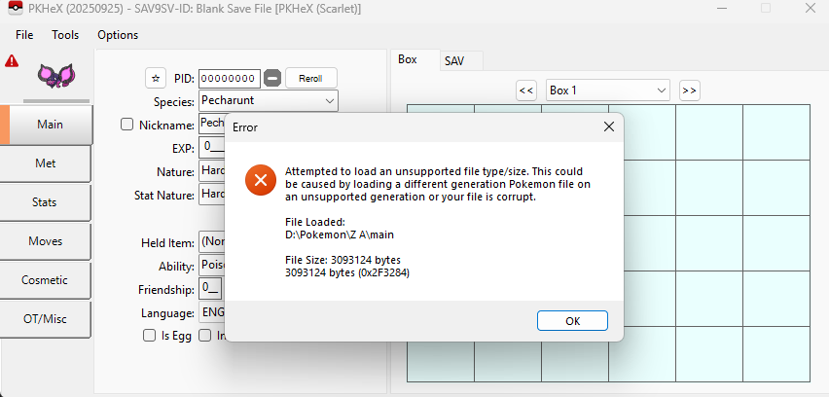Expand the Box 1 selector dropdown
This screenshot has width=829, height=397.
point(608,90)
